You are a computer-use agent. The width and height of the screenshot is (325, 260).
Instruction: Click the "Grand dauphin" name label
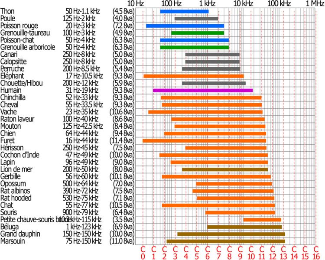[x=20, y=234]
